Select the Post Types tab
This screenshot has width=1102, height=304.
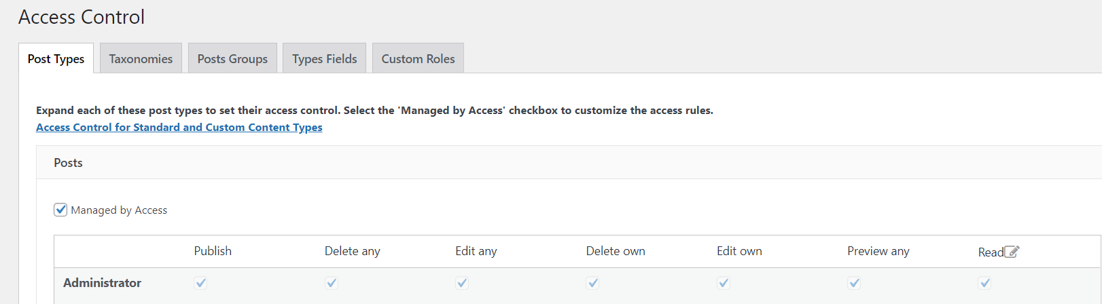coord(56,59)
